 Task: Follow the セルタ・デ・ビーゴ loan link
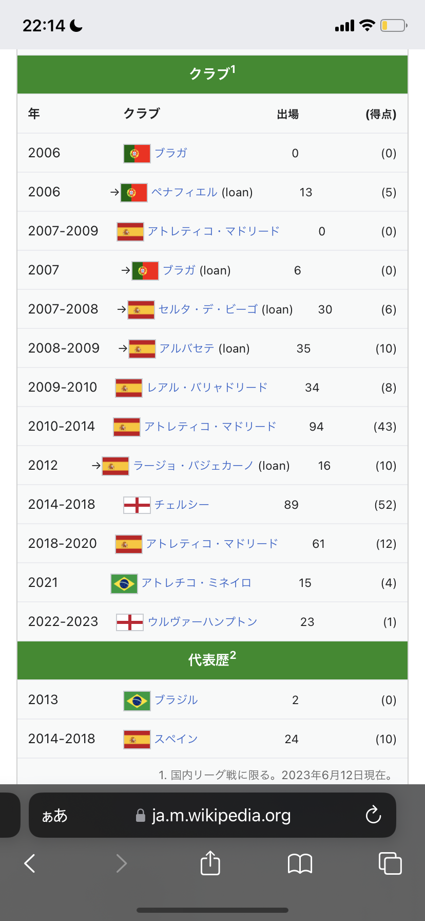coord(208,309)
